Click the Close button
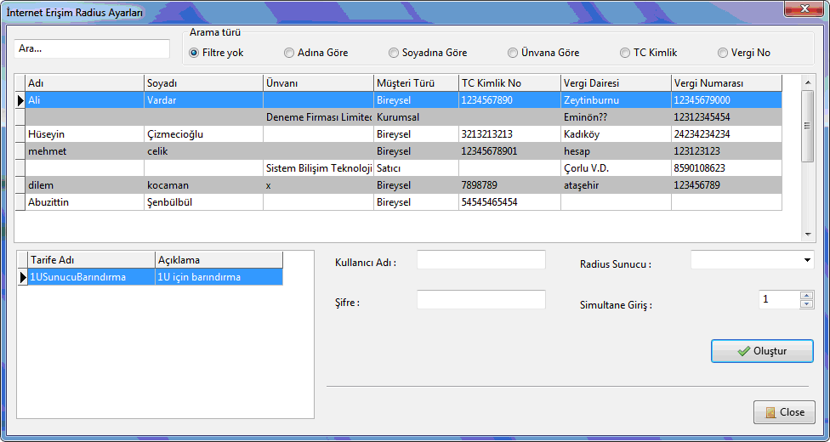This screenshot has height=442, width=830. pyautogui.click(x=784, y=412)
